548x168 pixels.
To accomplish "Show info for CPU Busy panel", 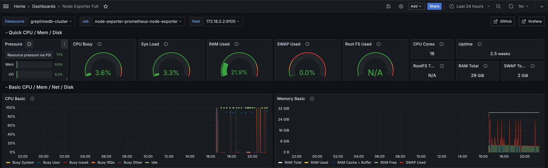I will tap(99, 44).
